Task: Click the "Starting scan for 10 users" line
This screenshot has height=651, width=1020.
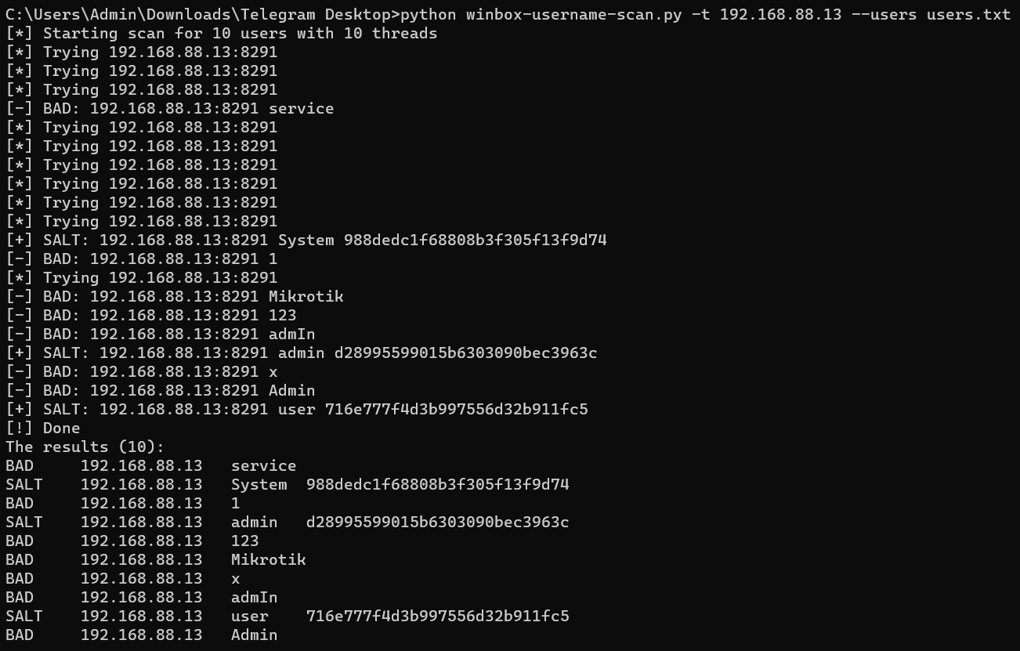Action: pos(221,34)
